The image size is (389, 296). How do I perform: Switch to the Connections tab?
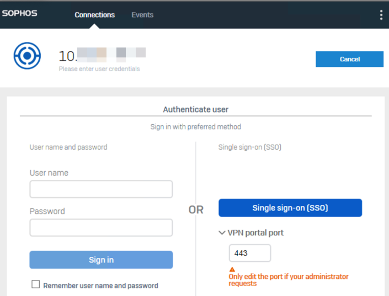pos(95,15)
